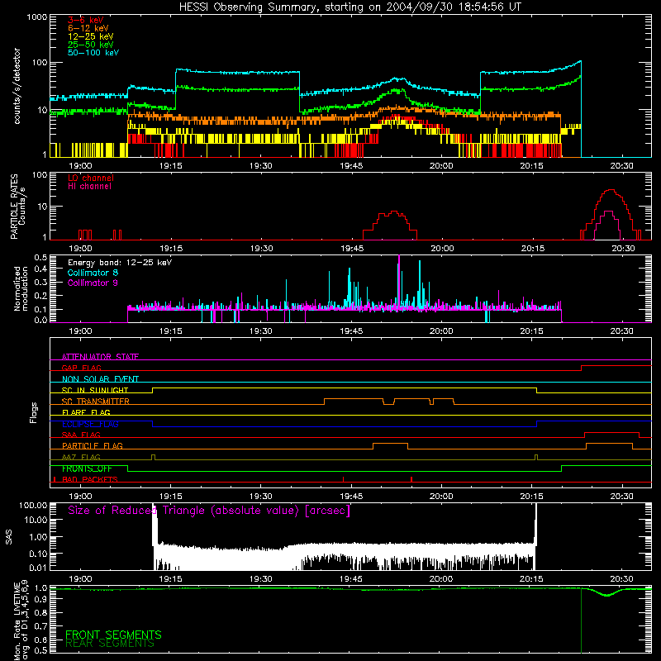Click '19:15' under the modulation panel

[171, 331]
